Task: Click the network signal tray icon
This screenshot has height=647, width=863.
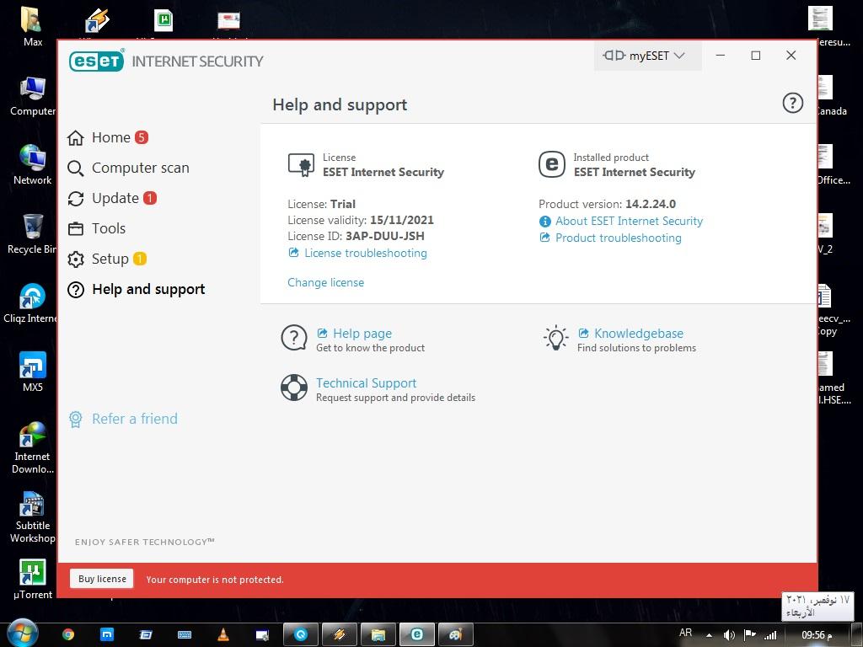Action: (x=770, y=635)
